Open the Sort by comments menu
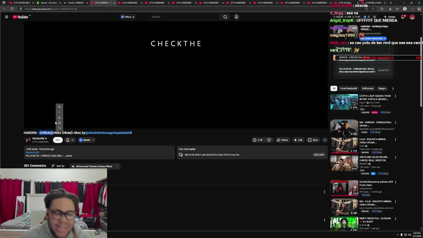Viewport: 423px width, 238px height. click(x=58, y=166)
